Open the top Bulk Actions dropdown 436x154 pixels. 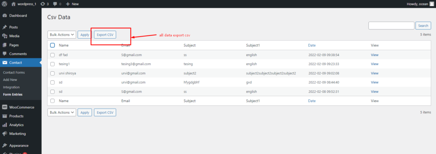point(62,35)
